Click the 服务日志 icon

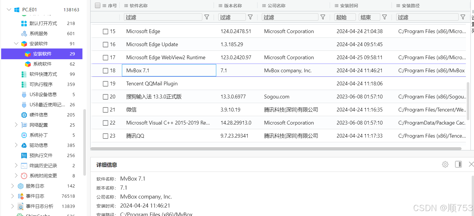(21, 186)
